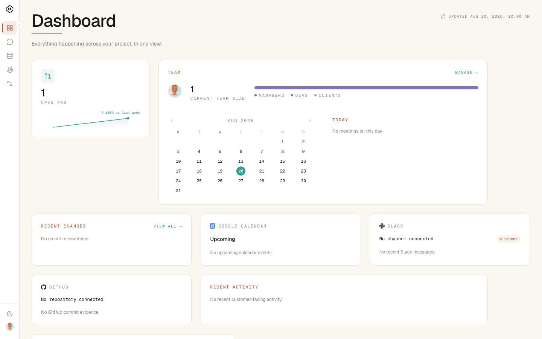Select August 5 on the calendar
Viewport: 542px width, 339px height.
[x=220, y=151]
